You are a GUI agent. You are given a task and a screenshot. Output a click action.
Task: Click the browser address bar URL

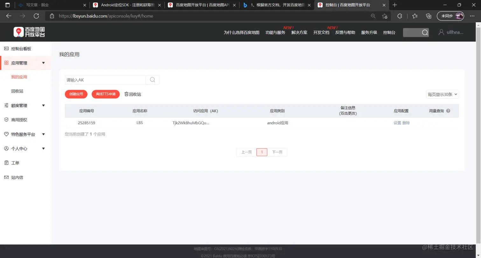coord(106,16)
